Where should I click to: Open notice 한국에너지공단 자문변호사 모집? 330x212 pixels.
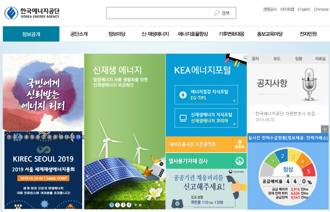point(288,113)
